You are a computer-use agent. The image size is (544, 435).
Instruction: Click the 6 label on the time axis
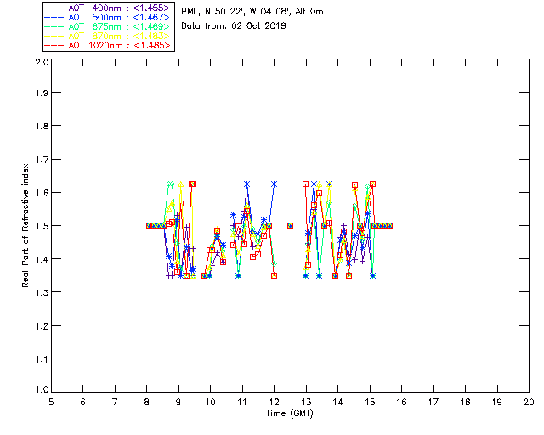pos(83,402)
